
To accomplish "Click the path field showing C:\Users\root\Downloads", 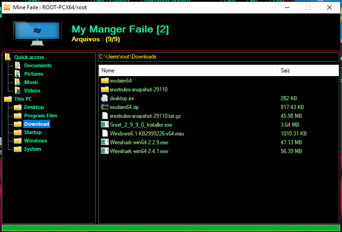I will pos(218,57).
